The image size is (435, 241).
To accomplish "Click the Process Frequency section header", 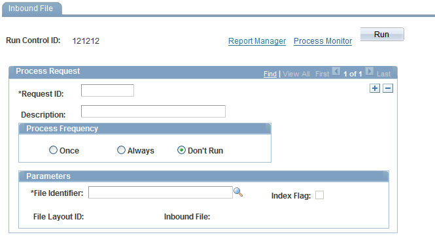I will (x=145, y=129).
